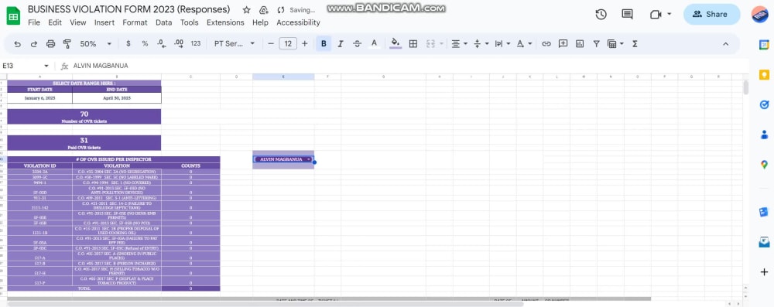
Task: Click the Meet camera icon
Action: pos(656,15)
